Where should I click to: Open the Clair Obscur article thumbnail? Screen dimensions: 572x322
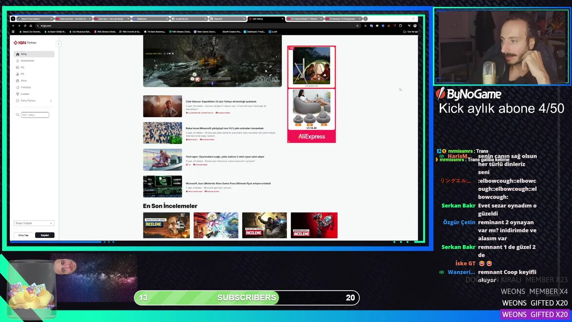pos(162,106)
